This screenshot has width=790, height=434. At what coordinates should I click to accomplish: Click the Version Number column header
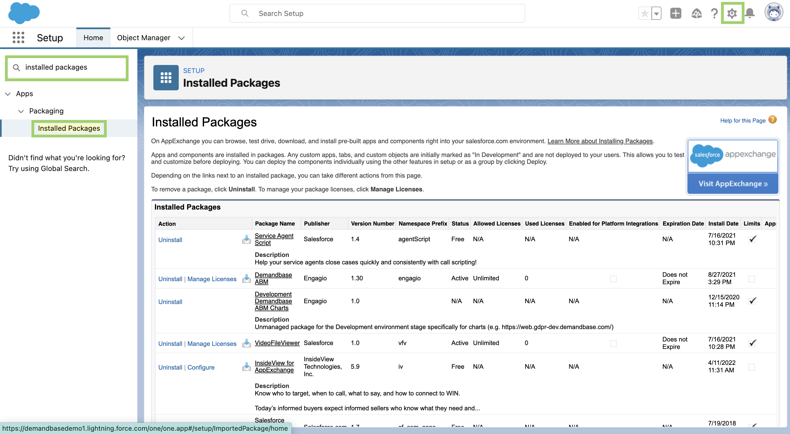tap(372, 224)
